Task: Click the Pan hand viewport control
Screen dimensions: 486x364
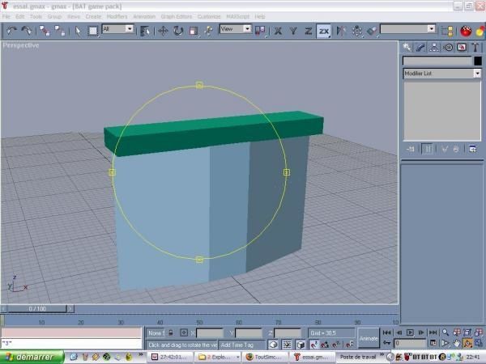Action: [x=457, y=343]
